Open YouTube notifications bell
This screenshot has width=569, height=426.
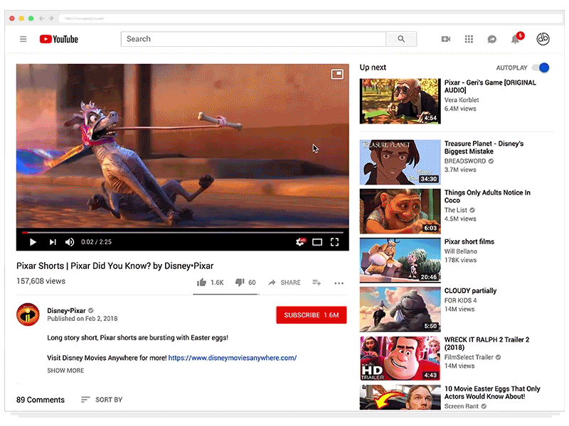515,39
